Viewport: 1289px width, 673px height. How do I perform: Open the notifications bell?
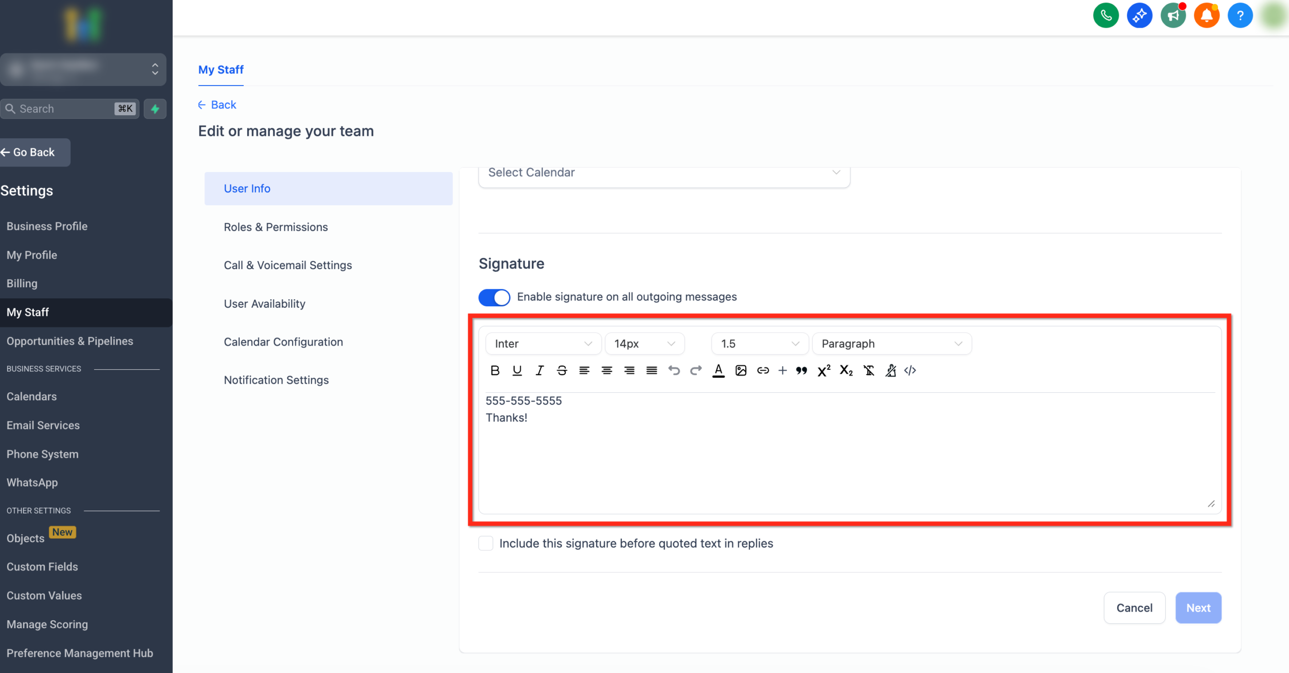[1206, 15]
